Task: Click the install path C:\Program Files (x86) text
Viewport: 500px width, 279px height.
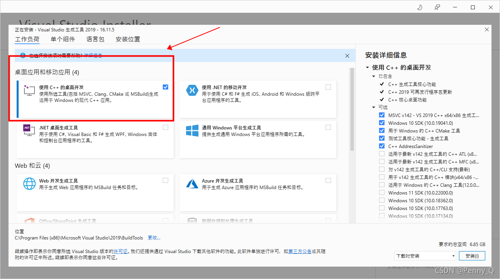Action: click(x=79, y=238)
